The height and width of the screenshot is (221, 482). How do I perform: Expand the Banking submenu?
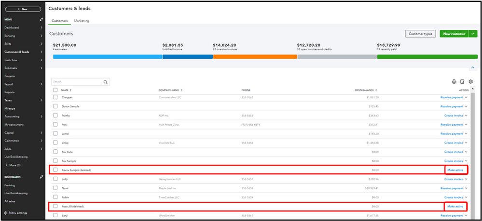pyautogui.click(x=41, y=36)
